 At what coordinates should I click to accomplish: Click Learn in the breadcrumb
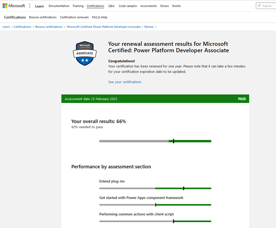click(x=6, y=27)
